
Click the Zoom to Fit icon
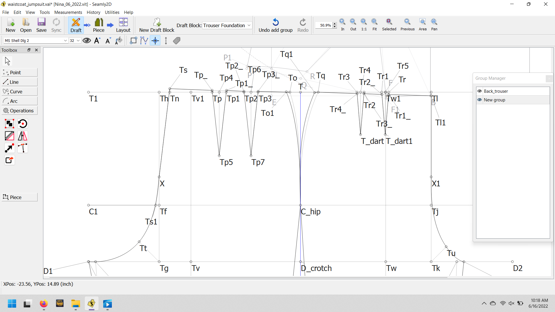pos(374,25)
